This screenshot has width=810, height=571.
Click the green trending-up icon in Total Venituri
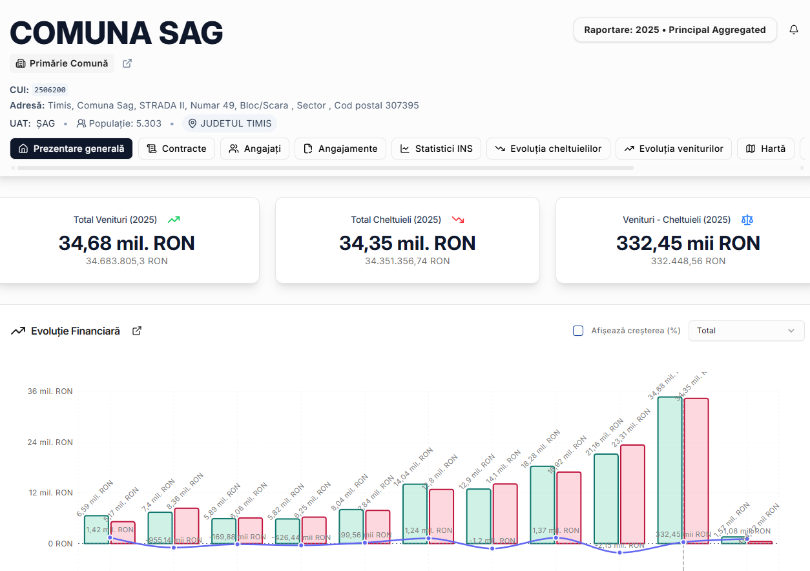click(174, 220)
